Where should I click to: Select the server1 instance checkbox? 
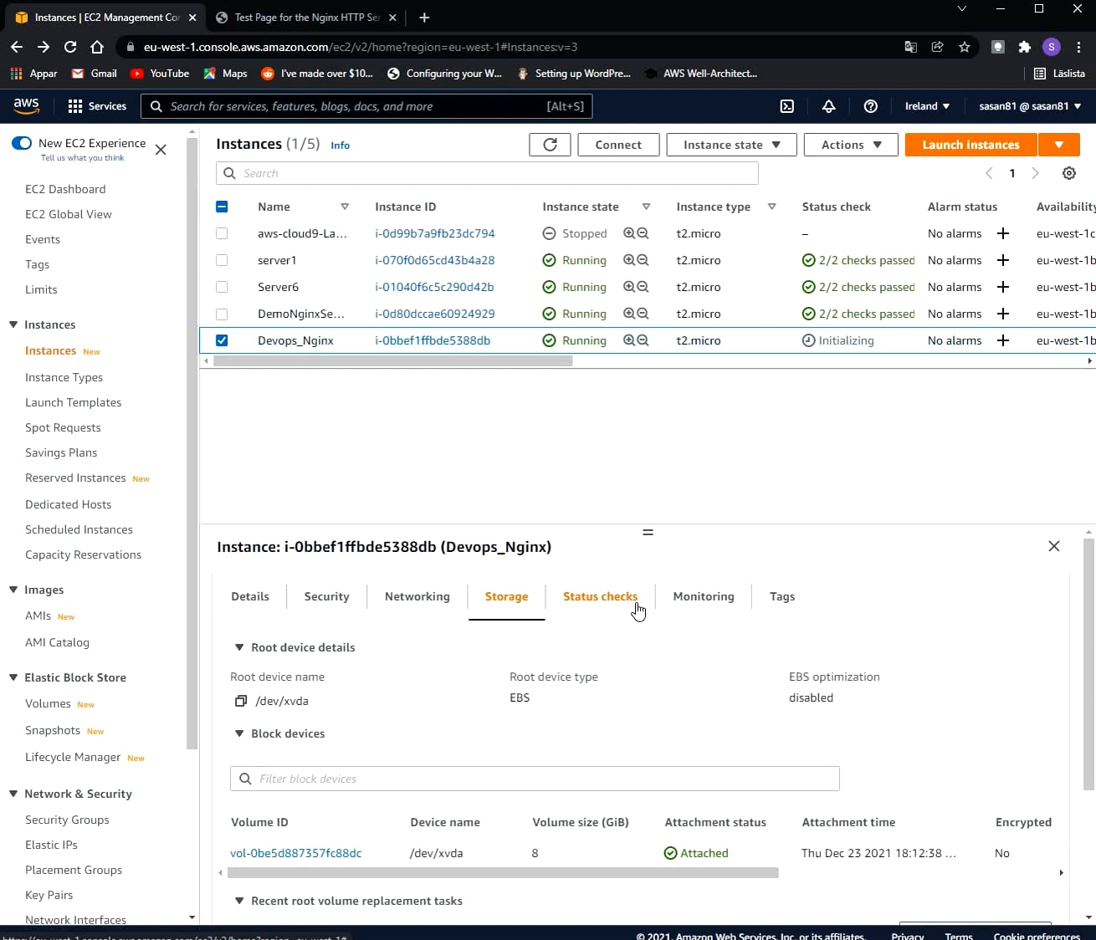[x=222, y=260]
